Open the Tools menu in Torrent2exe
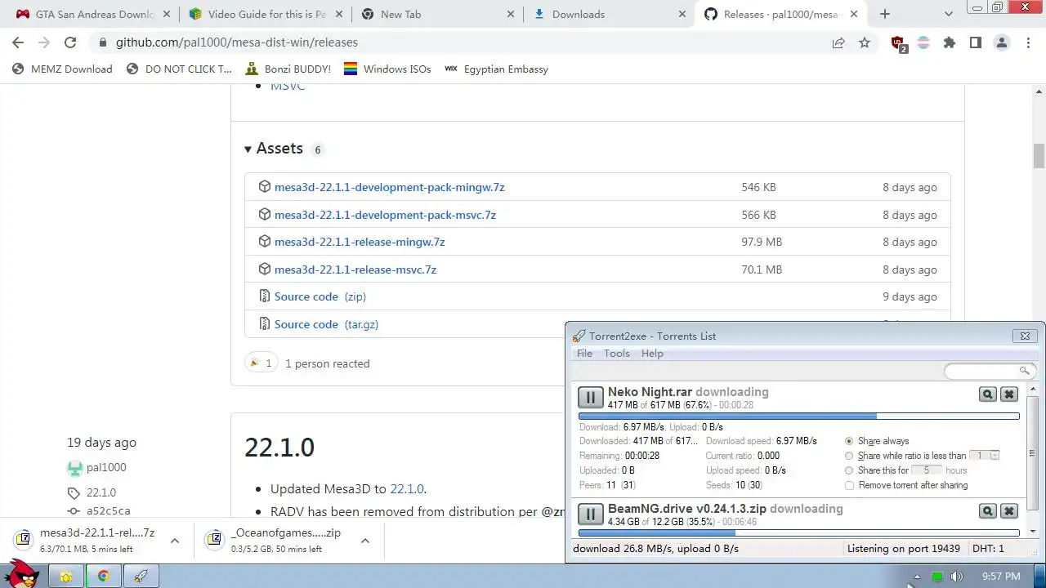The width and height of the screenshot is (1046, 588). coord(616,354)
